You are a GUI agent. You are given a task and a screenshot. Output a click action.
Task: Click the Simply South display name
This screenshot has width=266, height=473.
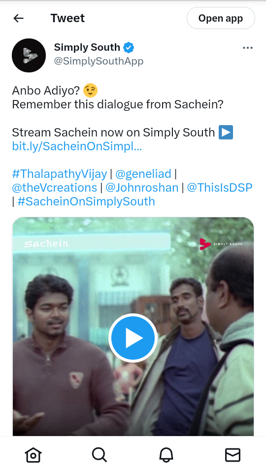point(87,47)
